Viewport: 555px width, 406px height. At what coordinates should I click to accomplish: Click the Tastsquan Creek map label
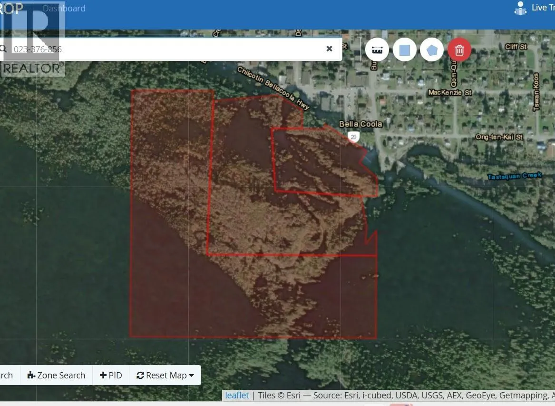click(515, 176)
